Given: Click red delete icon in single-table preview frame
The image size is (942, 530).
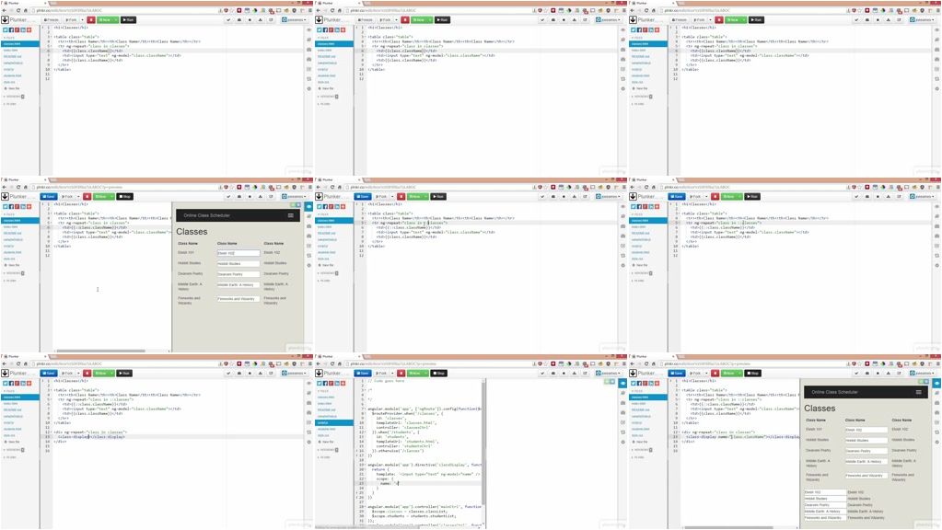Looking at the screenshot, I should pos(87,196).
